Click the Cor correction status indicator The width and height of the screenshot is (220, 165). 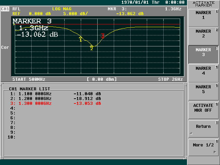click(x=5, y=47)
